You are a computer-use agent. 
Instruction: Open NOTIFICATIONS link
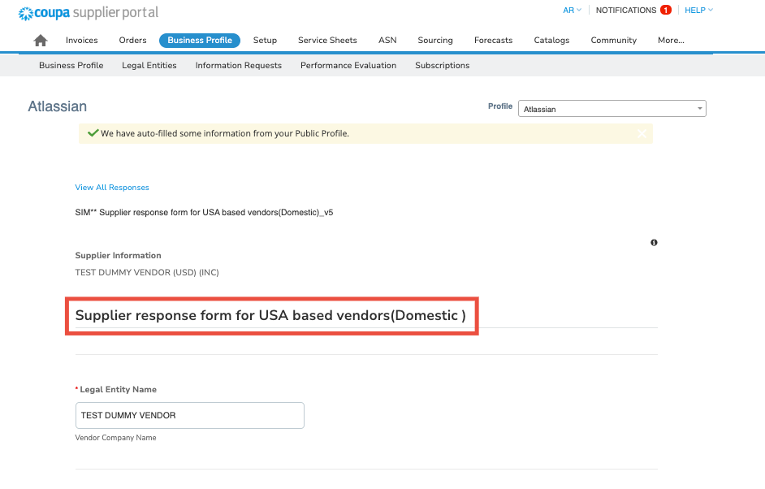(x=626, y=11)
